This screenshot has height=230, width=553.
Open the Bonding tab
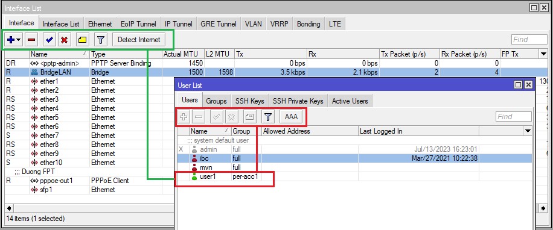coord(308,24)
